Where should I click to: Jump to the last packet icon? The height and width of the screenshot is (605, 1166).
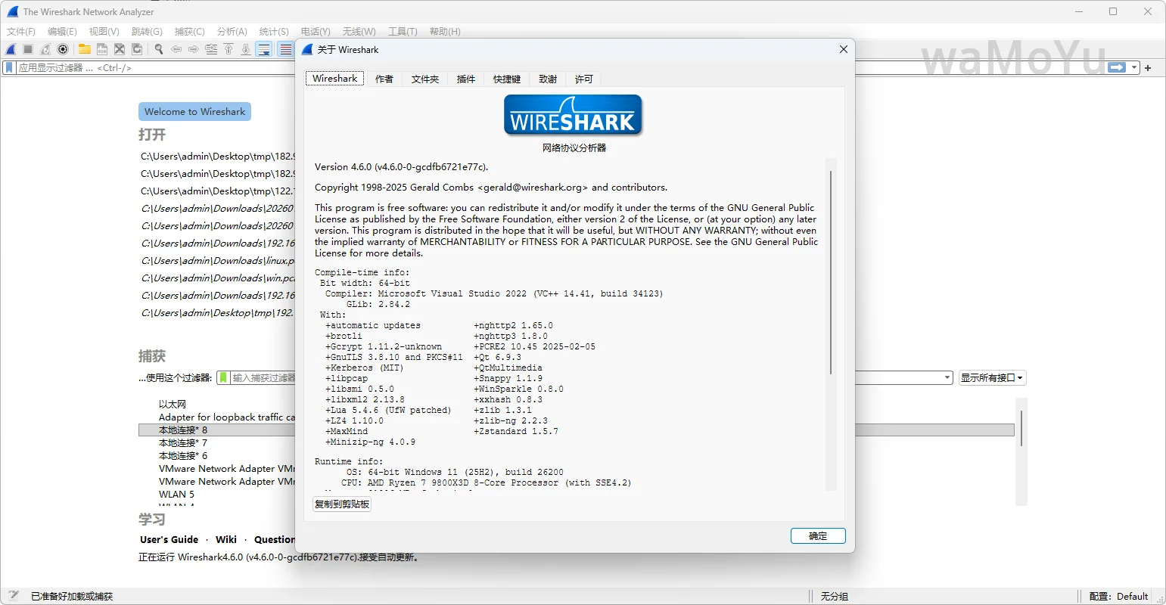(x=246, y=49)
